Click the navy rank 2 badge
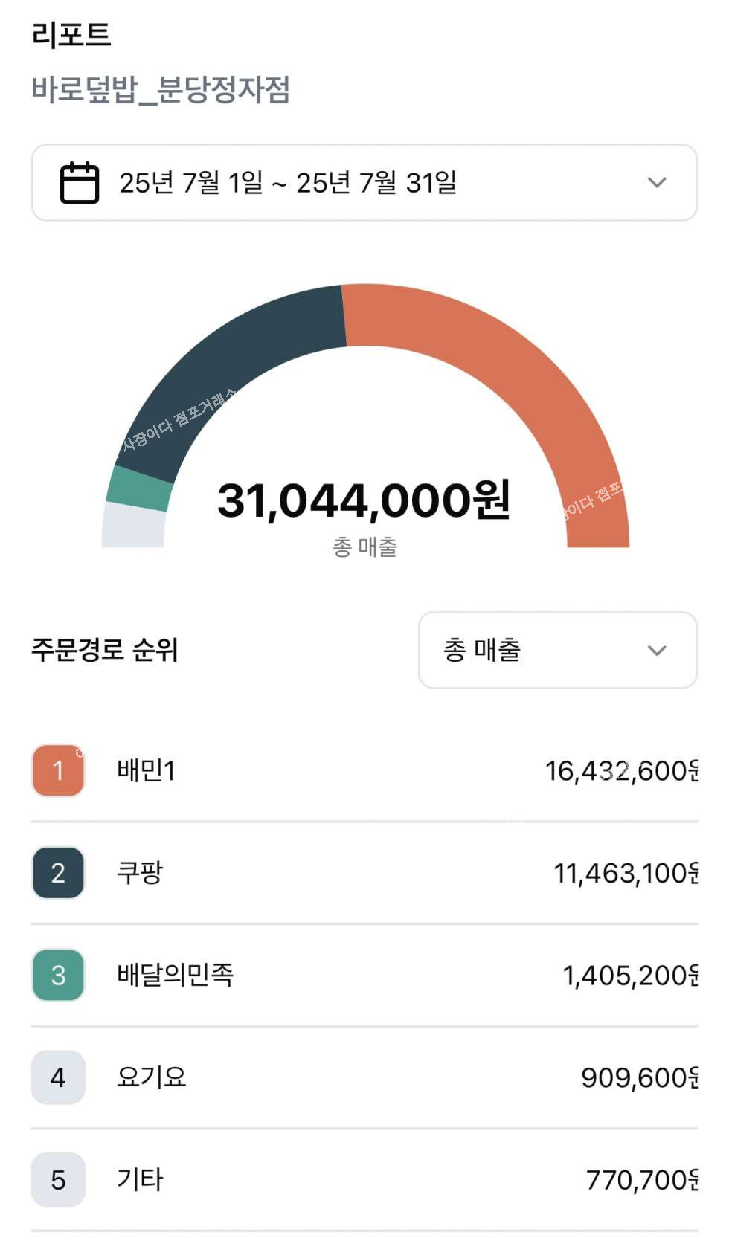The width and height of the screenshot is (729, 1238). tap(58, 873)
